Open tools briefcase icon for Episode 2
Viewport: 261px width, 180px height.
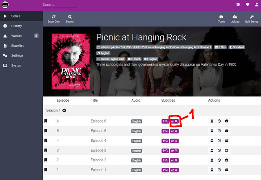(227, 160)
